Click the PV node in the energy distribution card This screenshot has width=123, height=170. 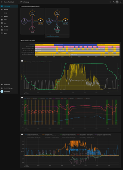point(57,13)
